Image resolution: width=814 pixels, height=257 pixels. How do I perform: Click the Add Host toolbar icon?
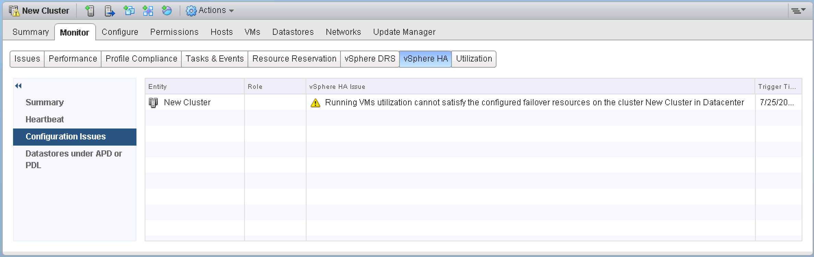[89, 11]
